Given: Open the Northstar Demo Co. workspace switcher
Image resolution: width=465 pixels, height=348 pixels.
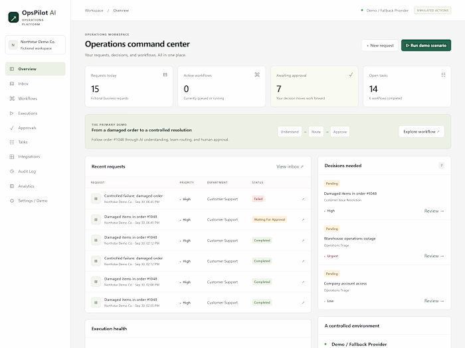Looking at the screenshot, I should pyautogui.click(x=35, y=45).
